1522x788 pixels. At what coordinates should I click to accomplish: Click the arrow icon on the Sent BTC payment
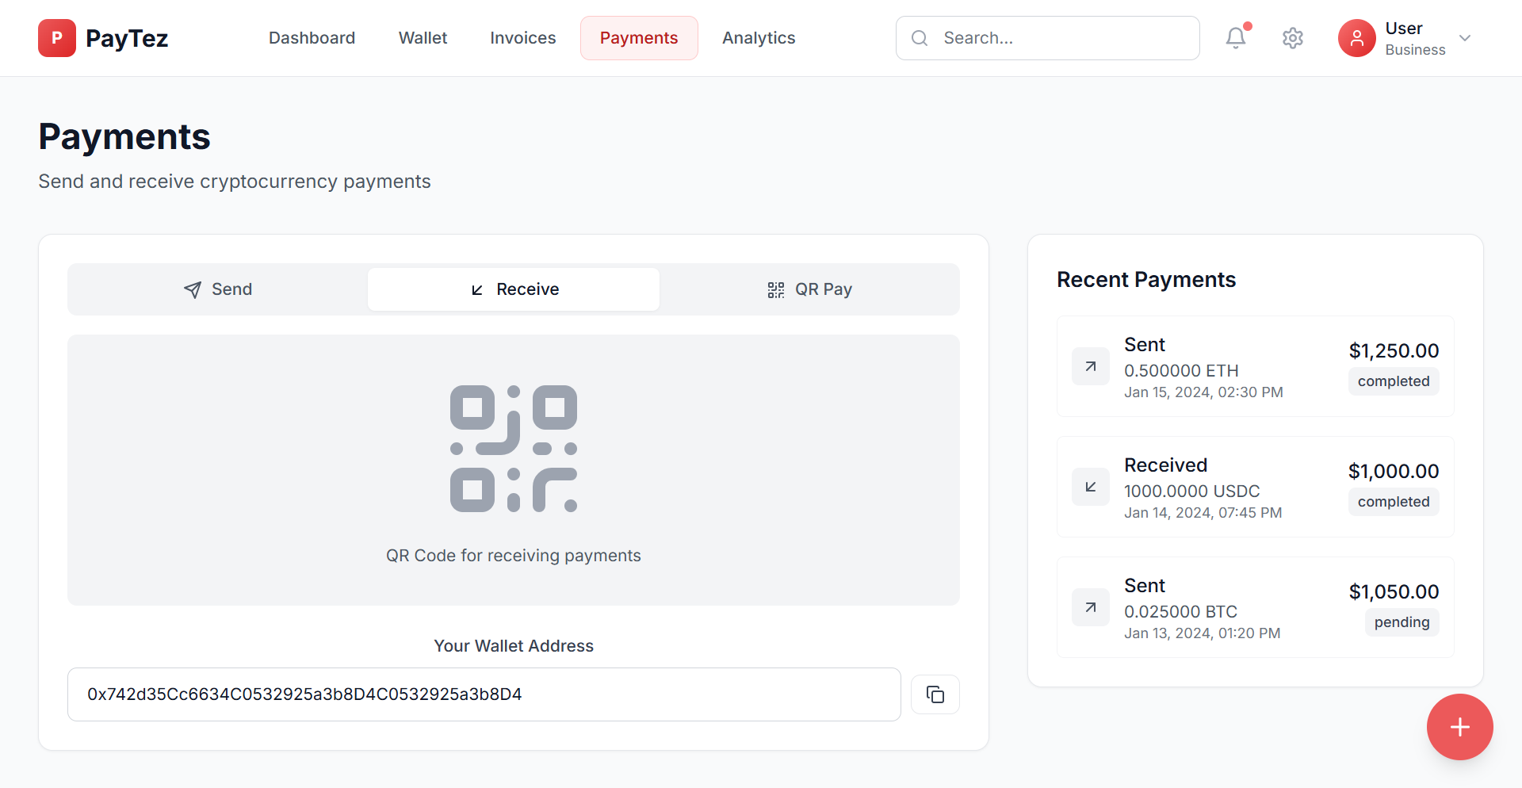coord(1091,607)
